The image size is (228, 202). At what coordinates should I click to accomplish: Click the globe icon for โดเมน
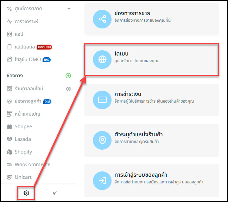click(x=102, y=59)
